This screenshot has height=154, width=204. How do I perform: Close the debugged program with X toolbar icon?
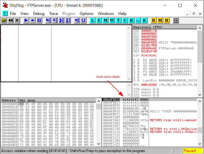click(x=17, y=20)
